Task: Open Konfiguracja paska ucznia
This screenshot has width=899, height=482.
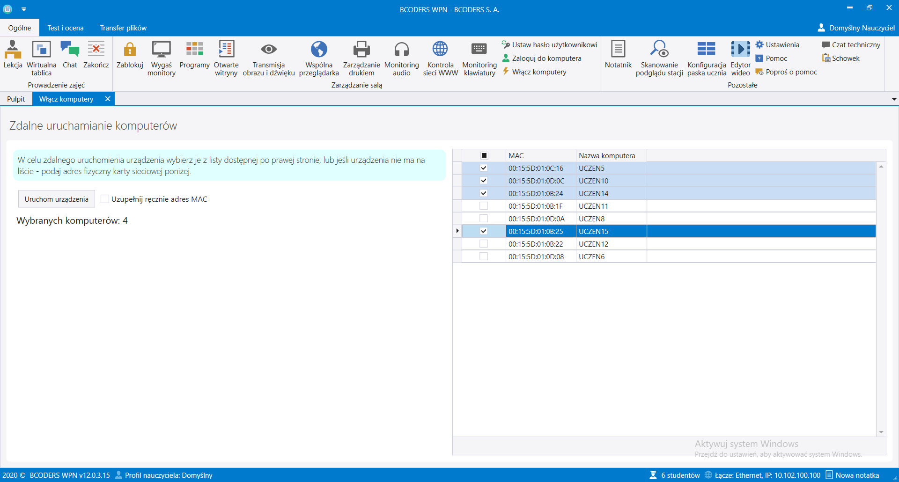Action: 707,58
